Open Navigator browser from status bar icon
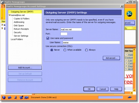 coord(4,97)
